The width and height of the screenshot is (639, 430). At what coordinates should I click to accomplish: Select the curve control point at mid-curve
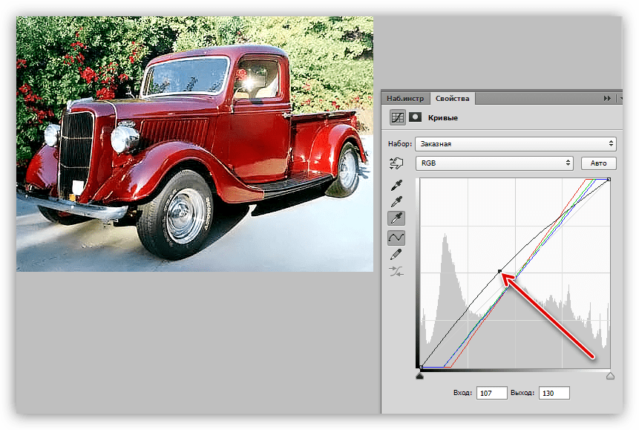coord(499,271)
